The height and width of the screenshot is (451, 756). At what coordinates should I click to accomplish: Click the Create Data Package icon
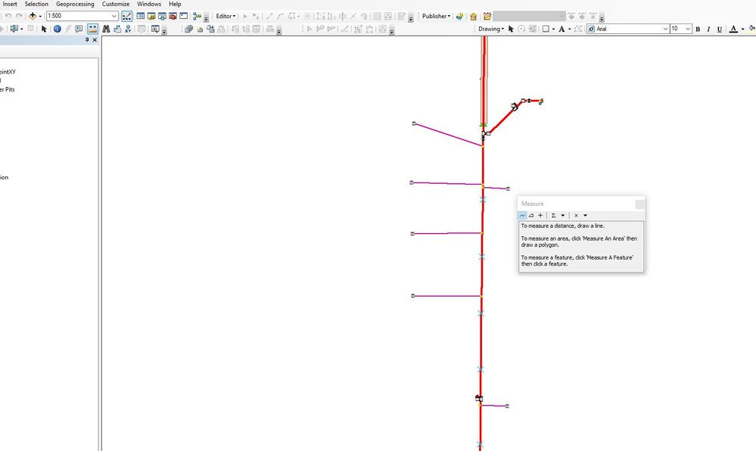point(473,16)
